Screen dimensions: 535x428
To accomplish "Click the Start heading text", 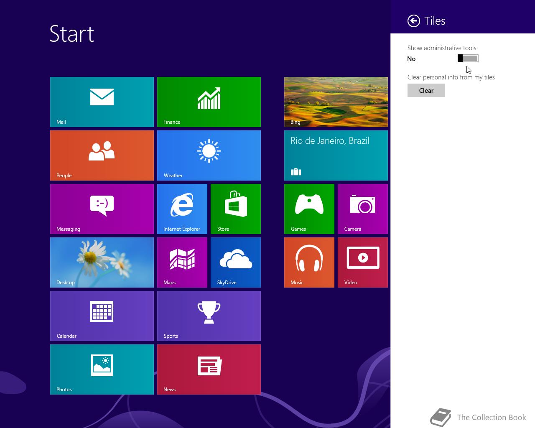I will [x=72, y=34].
